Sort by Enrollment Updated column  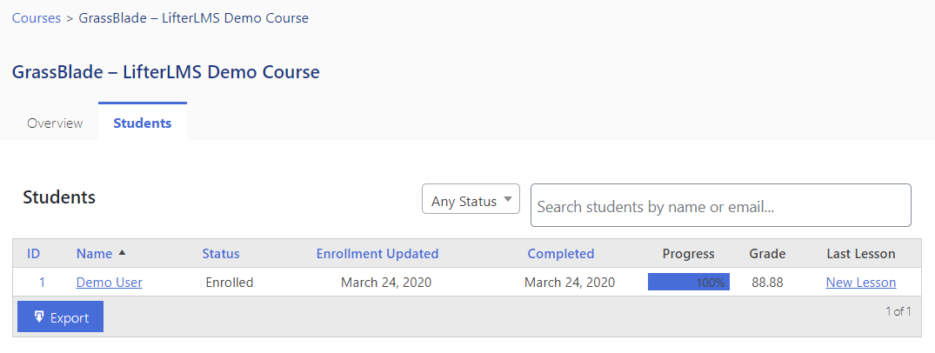click(377, 253)
